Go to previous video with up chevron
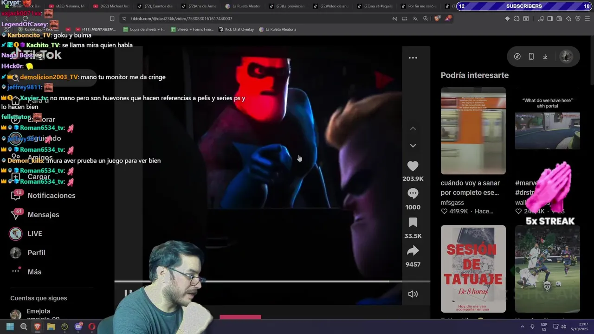Image resolution: width=594 pixels, height=334 pixels. pyautogui.click(x=413, y=128)
